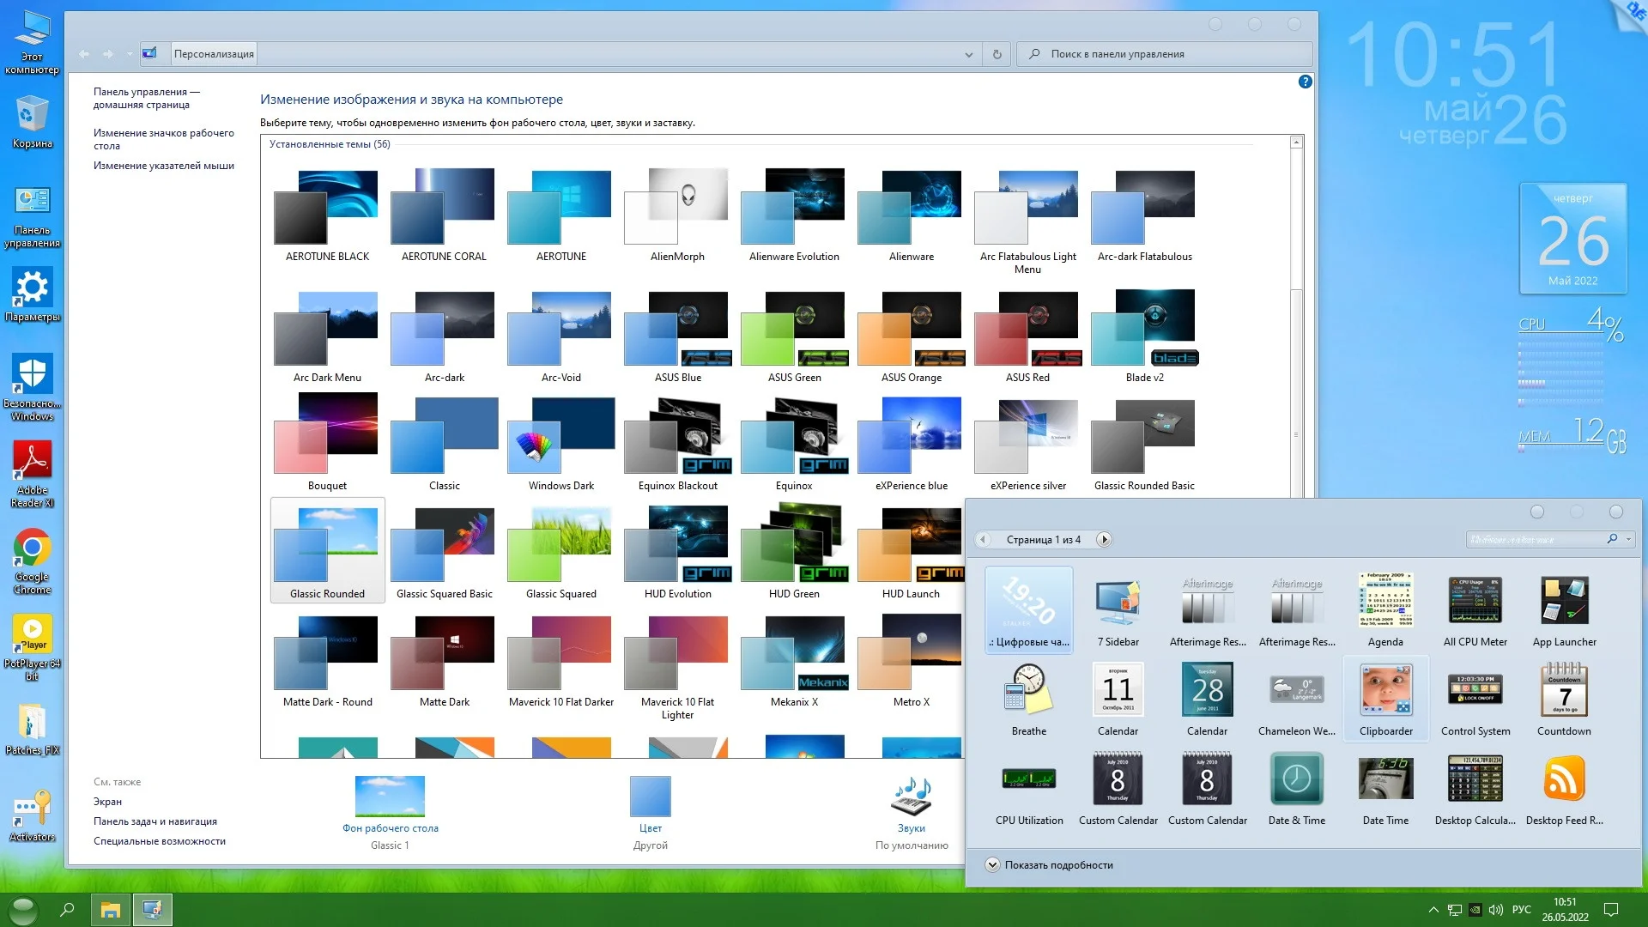1648x927 pixels.
Task: Click the help question mark icon
Action: (1305, 82)
